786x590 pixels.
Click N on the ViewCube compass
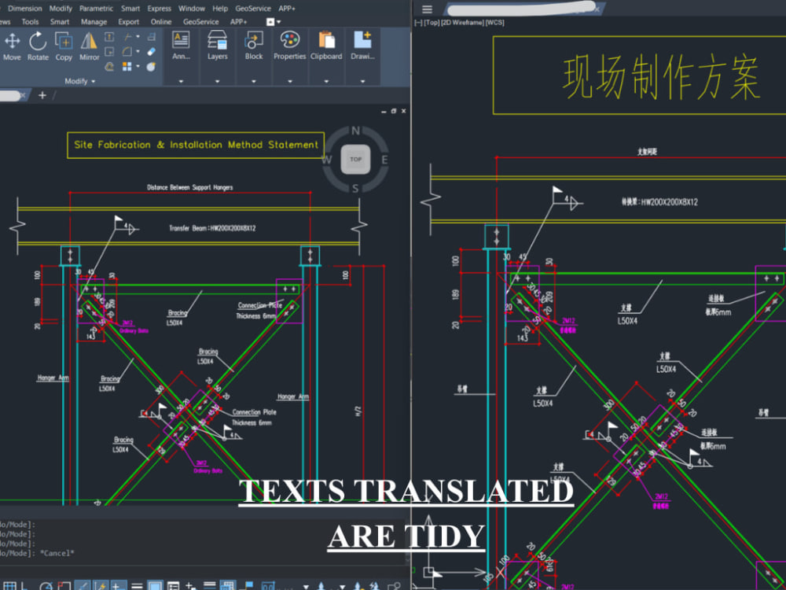[x=355, y=131]
